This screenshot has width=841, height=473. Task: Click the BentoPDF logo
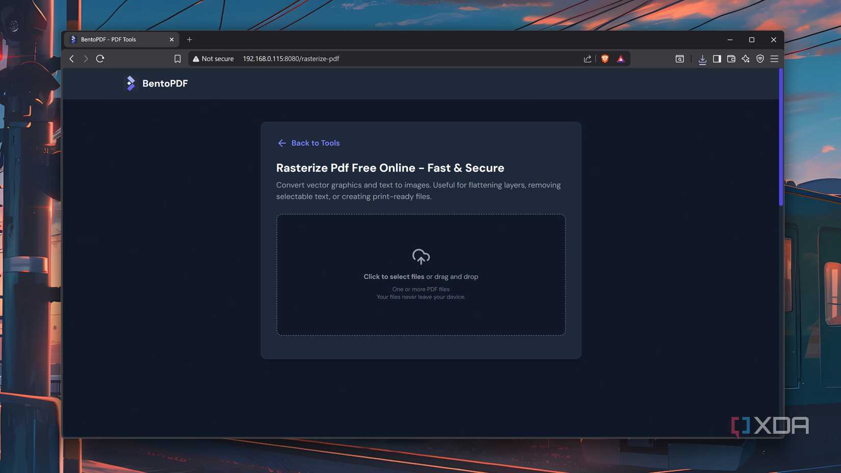pos(156,83)
